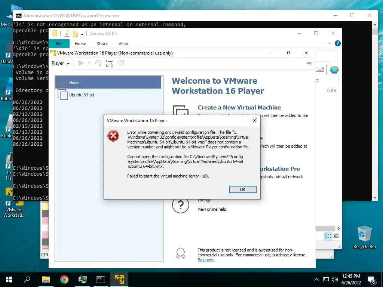This screenshot has width=383, height=287.
Task: Click the license ribbon badge icon
Action: pyautogui.click(x=181, y=253)
